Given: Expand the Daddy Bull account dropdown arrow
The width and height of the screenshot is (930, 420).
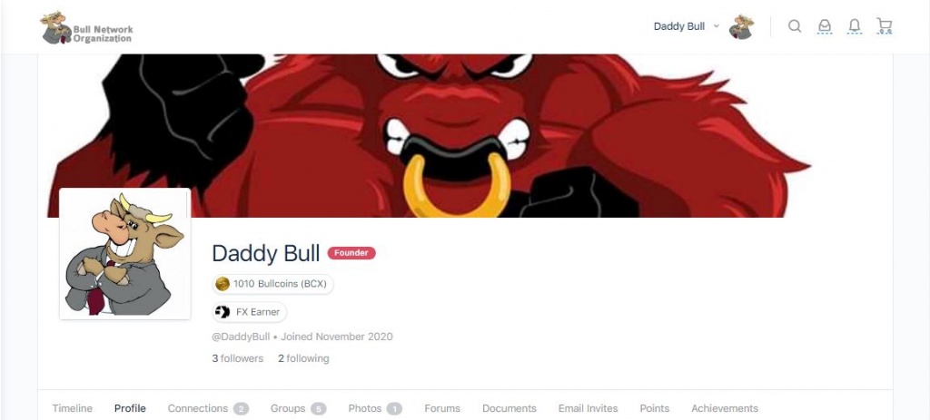Looking at the screenshot, I should click(716, 26).
